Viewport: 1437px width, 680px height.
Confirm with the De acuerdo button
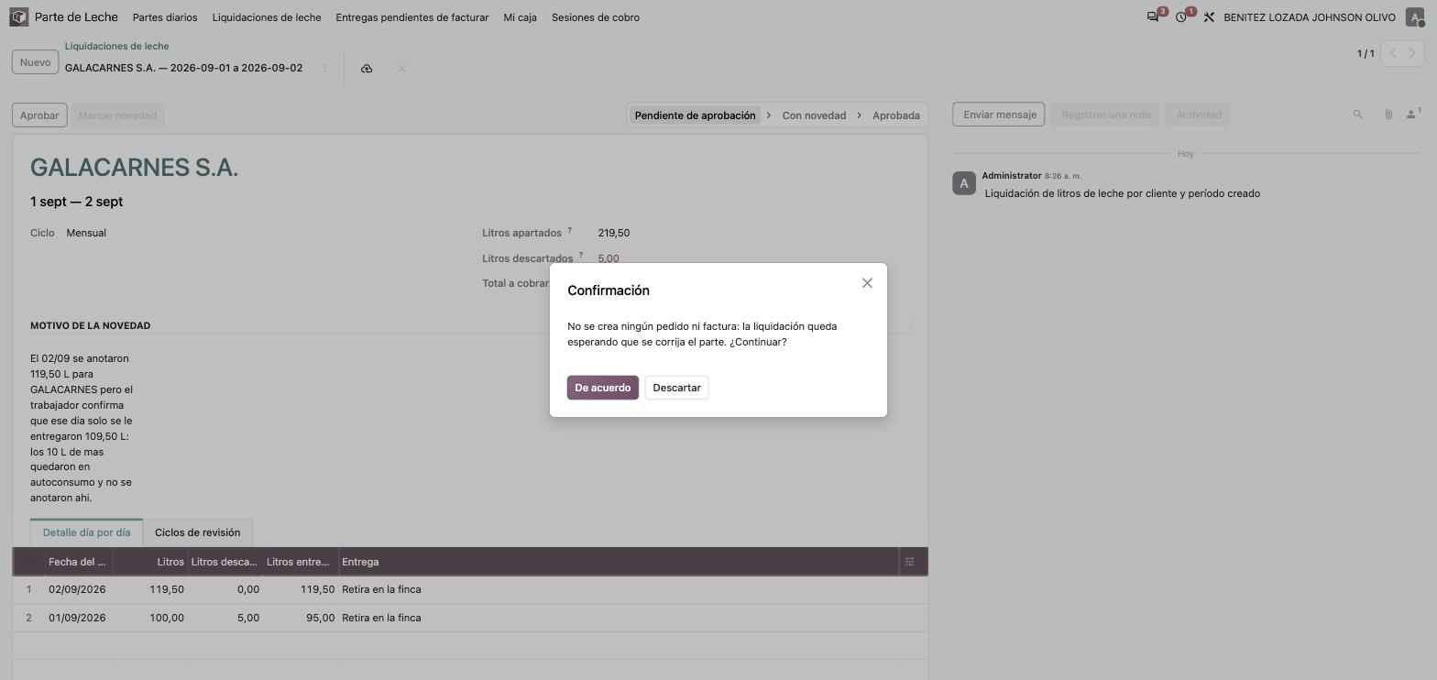[x=602, y=388]
